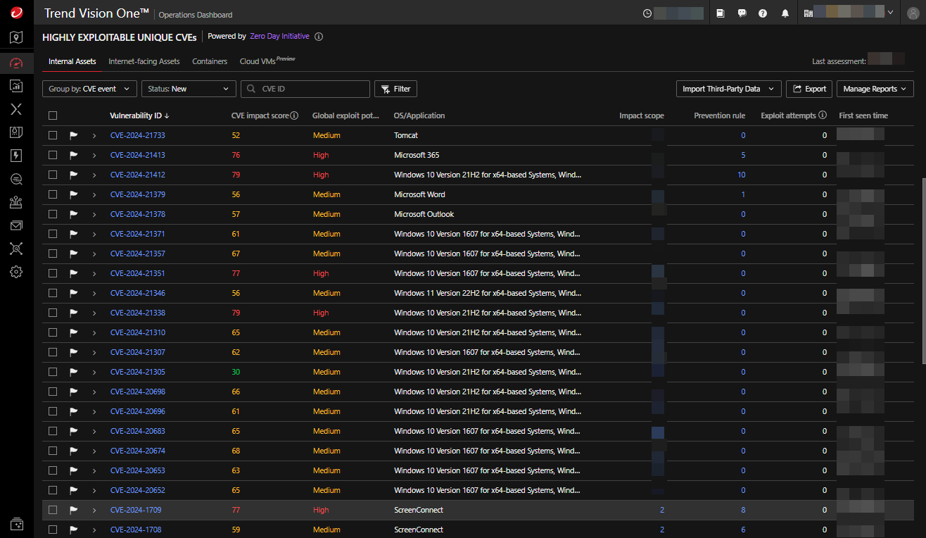Click the Export button
Screen dimensions: 926x538
point(809,89)
